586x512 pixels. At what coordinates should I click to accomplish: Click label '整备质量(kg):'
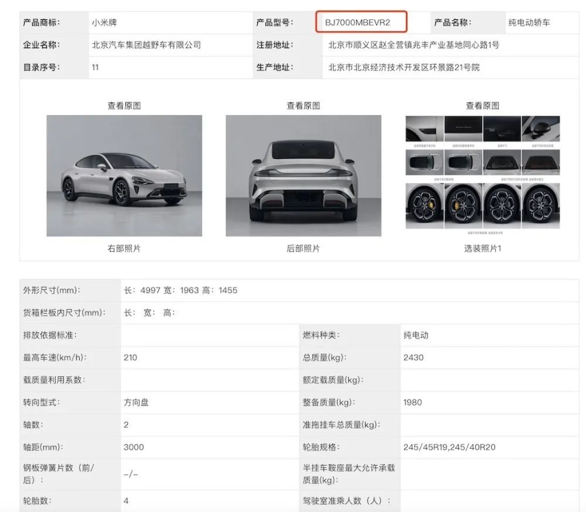pos(329,403)
